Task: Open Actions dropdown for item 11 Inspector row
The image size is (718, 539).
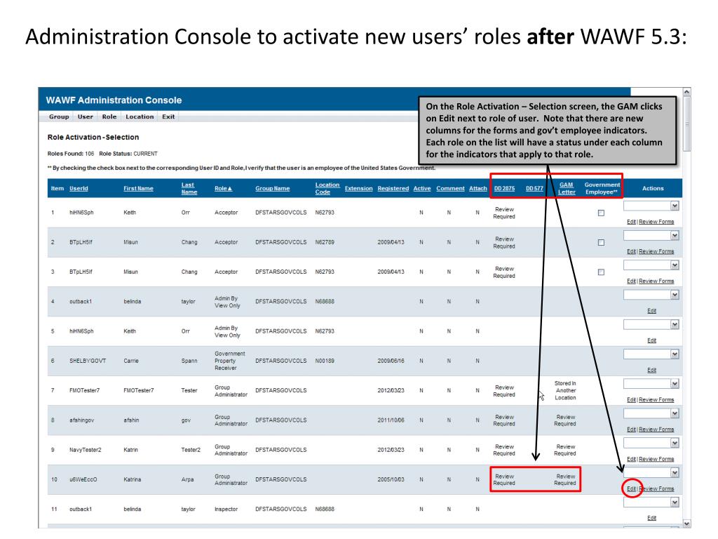Action: click(651, 503)
